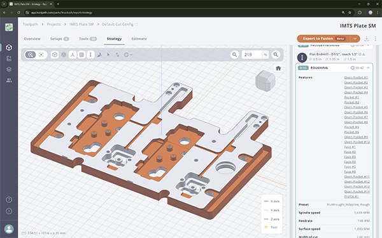
Task: Open a new browser tab with plus
Action: 58,4
